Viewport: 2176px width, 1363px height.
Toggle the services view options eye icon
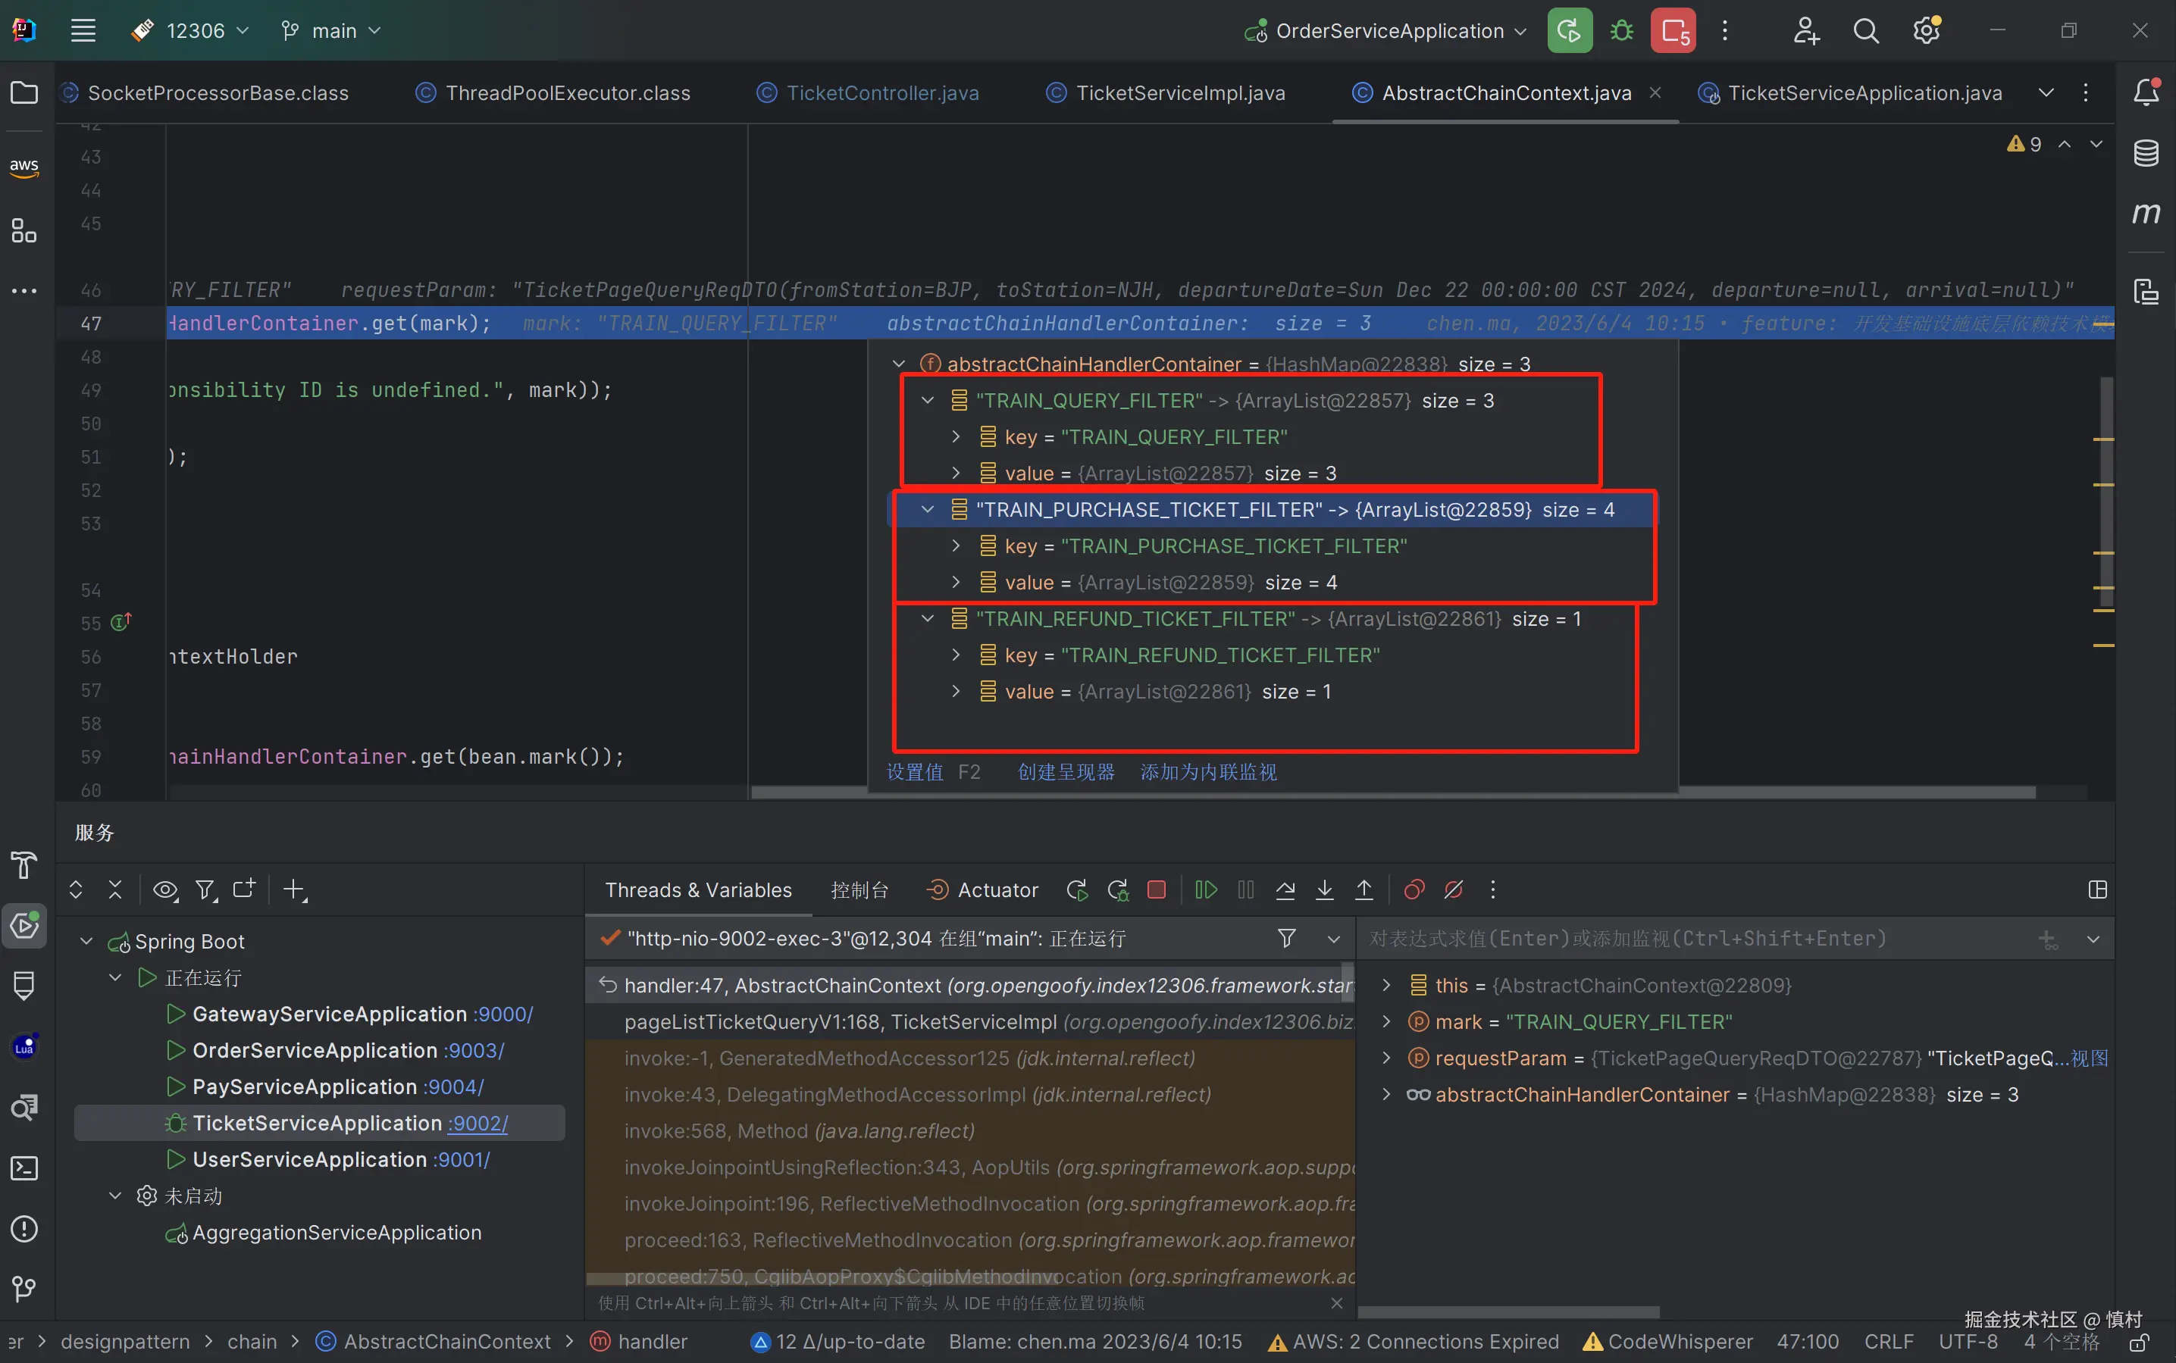coord(164,889)
